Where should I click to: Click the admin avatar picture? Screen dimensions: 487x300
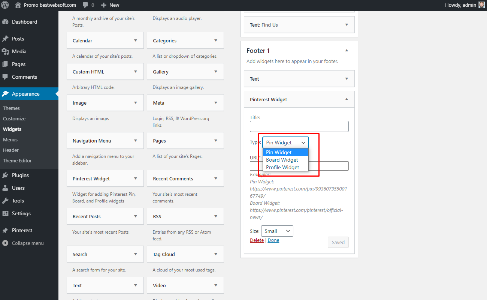[482, 5]
